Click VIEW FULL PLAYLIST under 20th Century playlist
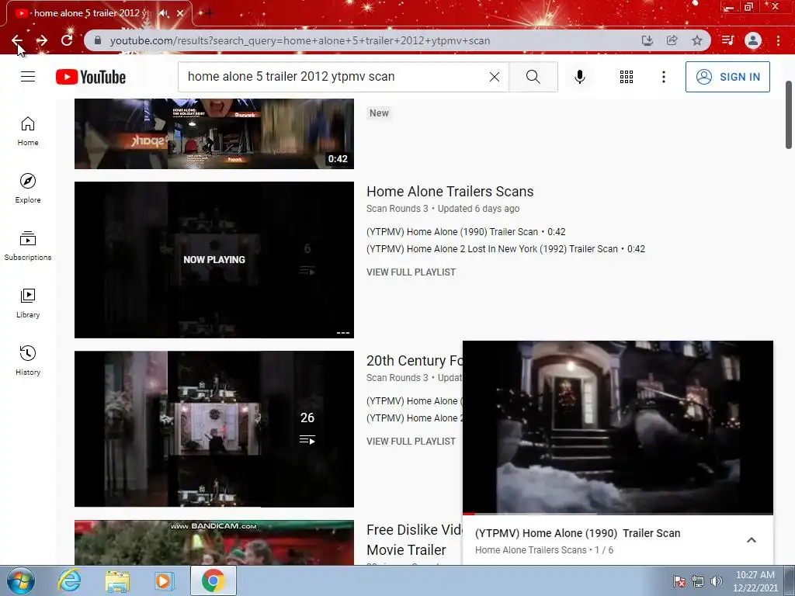The width and height of the screenshot is (795, 596). coord(411,442)
